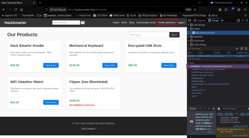Switch to the Inspector tab

tap(200, 21)
